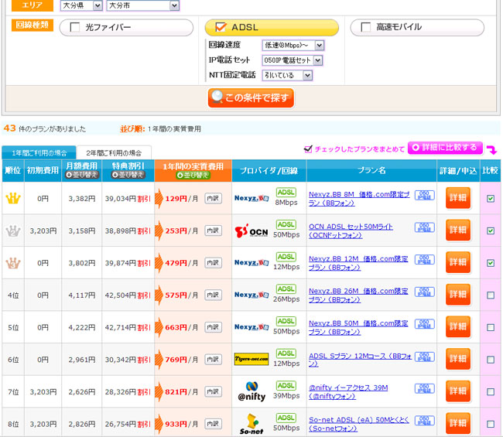Image resolution: width=503 pixels, height=437 pixels.
Task: Switch to 1年間ご利用の場合 tab
Action: click(x=39, y=152)
